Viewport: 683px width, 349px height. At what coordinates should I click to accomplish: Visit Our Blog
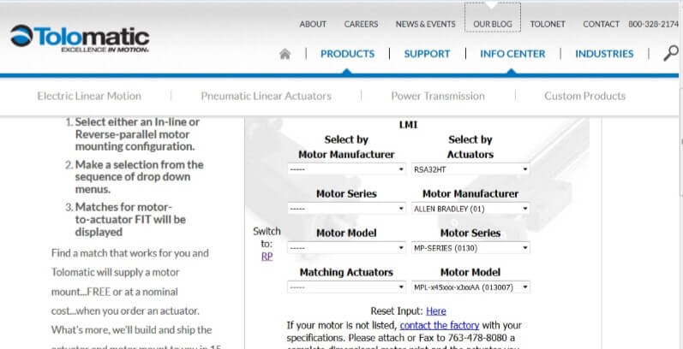point(493,24)
